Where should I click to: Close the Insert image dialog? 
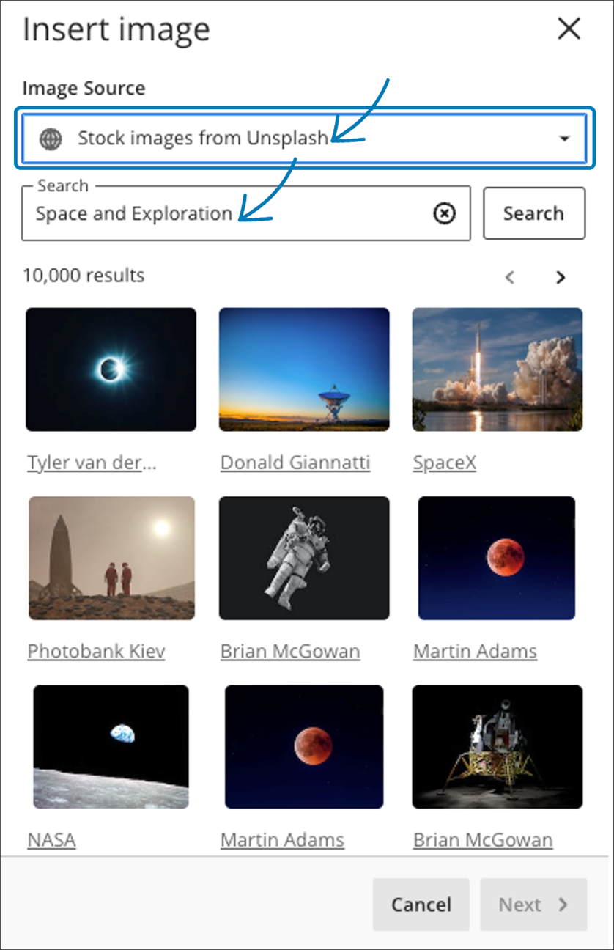569,29
